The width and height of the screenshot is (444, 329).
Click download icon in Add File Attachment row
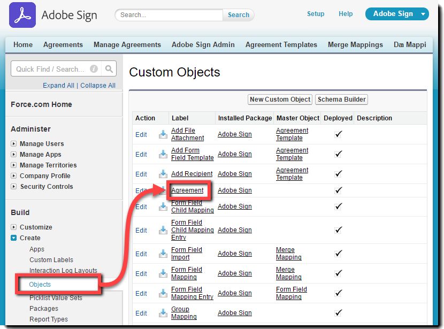point(163,134)
